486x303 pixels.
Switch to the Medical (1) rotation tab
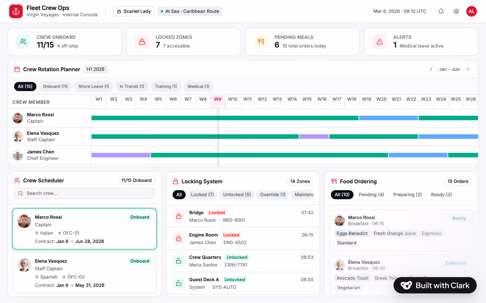click(x=198, y=86)
